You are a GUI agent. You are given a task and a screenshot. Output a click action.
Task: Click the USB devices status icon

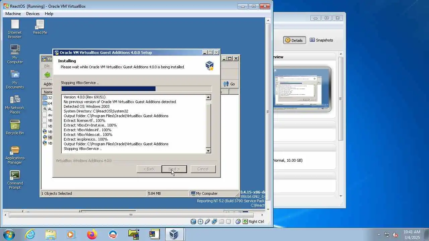tap(207, 222)
